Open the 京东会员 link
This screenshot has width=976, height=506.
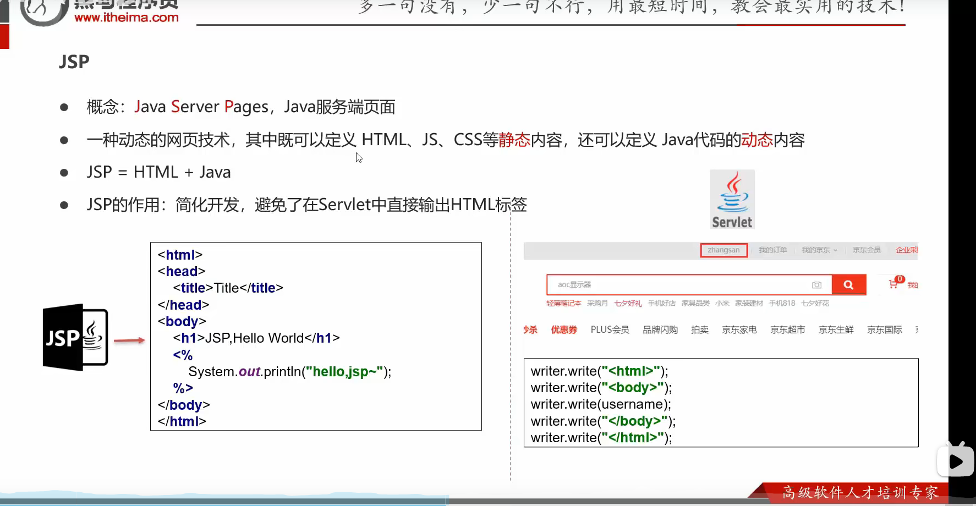click(x=867, y=250)
